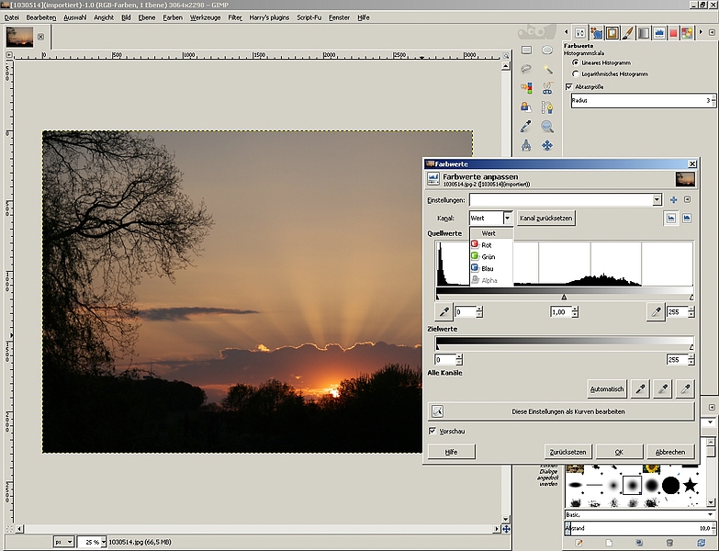The width and height of the screenshot is (719, 551).
Task: Select Logarithmisches Histogramm radio button
Action: click(576, 73)
